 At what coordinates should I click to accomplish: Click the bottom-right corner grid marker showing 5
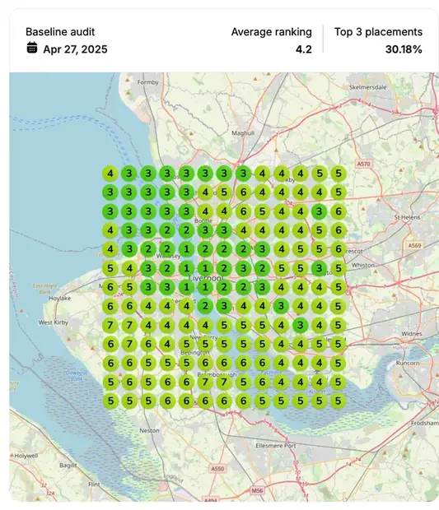coord(339,401)
